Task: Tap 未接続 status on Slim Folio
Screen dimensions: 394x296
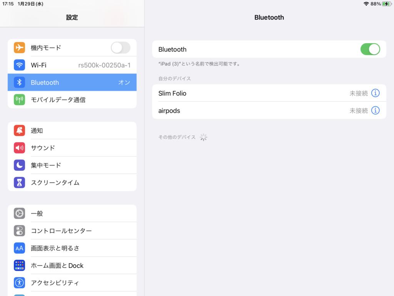Action: [x=359, y=93]
